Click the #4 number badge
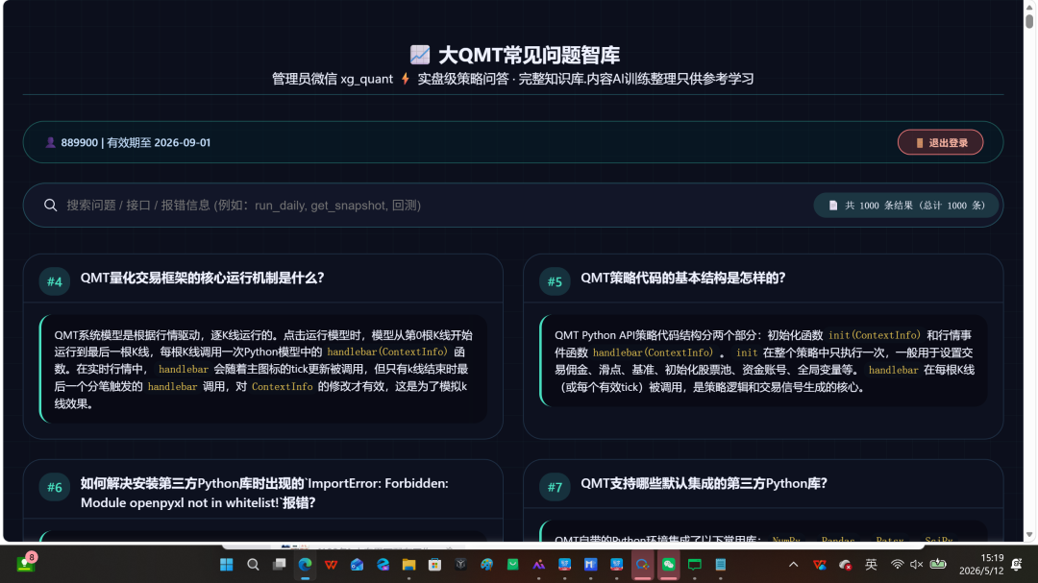The width and height of the screenshot is (1038, 583). click(x=54, y=281)
